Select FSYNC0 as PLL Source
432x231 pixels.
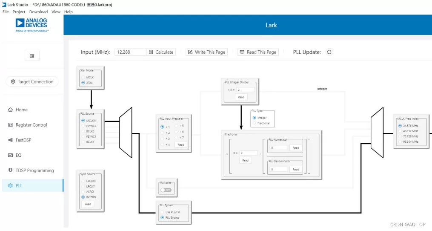(83, 126)
